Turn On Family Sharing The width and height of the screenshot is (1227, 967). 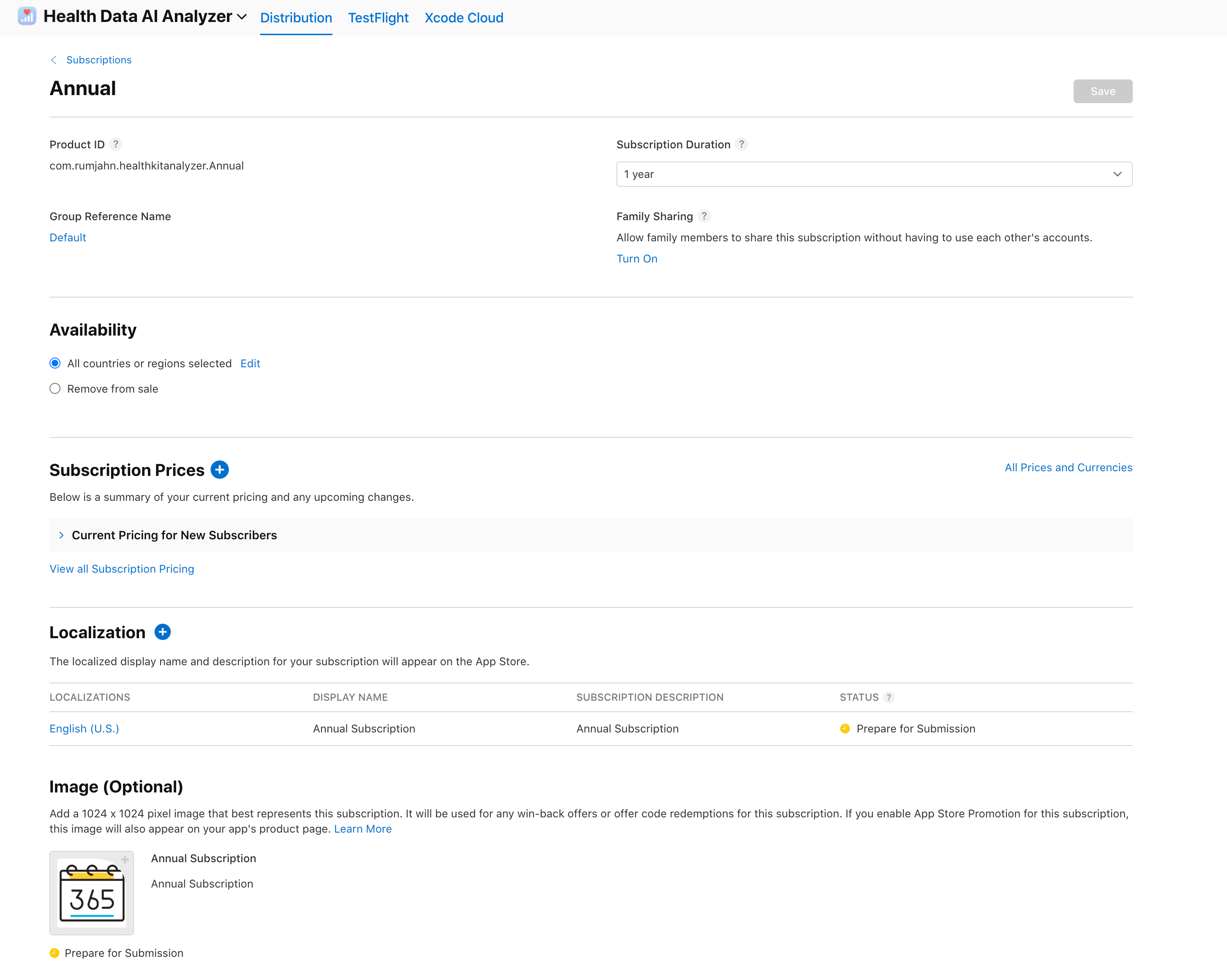click(637, 258)
